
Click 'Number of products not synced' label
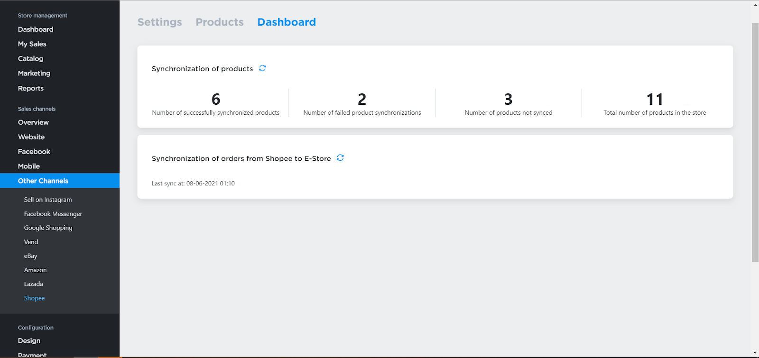pos(509,113)
